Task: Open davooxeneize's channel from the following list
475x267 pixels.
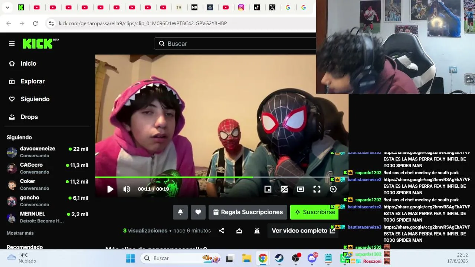Action: point(47,152)
